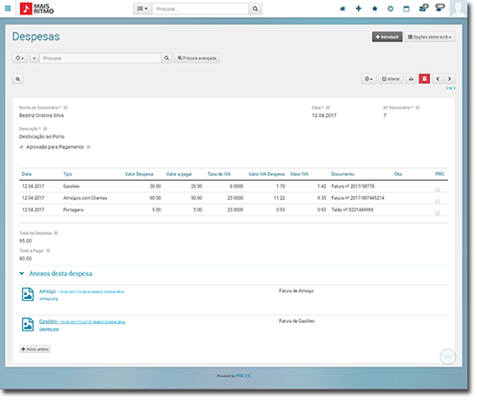Image resolution: width=477 pixels, height=401 pixels.
Task: Collapse Anexos desta despesa section
Action: click(x=22, y=273)
